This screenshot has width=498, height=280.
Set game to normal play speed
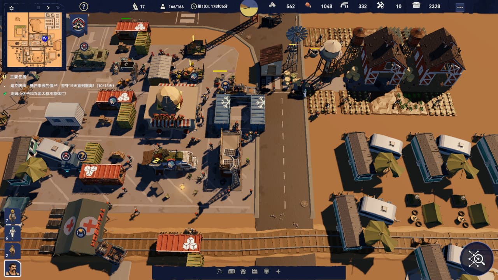(x=48, y=8)
